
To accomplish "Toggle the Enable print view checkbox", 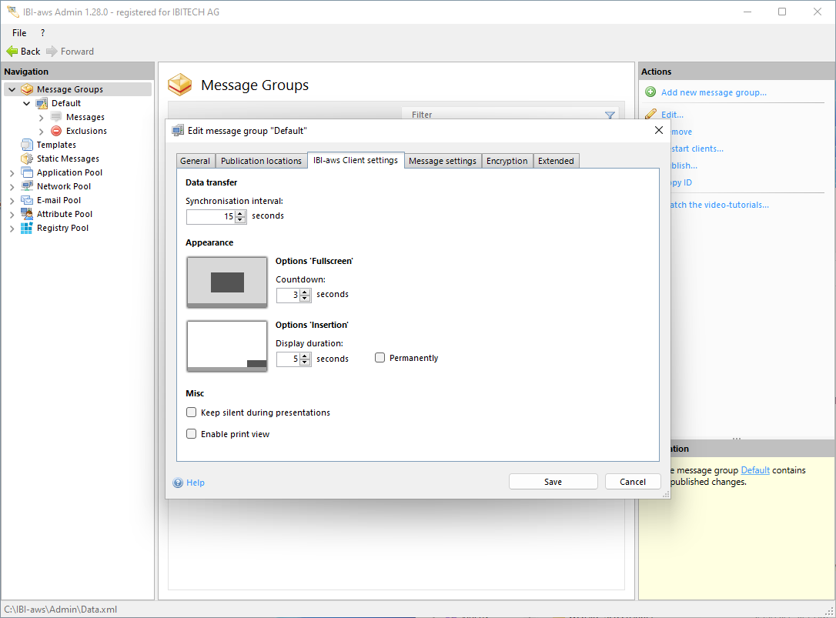I will pyautogui.click(x=192, y=434).
